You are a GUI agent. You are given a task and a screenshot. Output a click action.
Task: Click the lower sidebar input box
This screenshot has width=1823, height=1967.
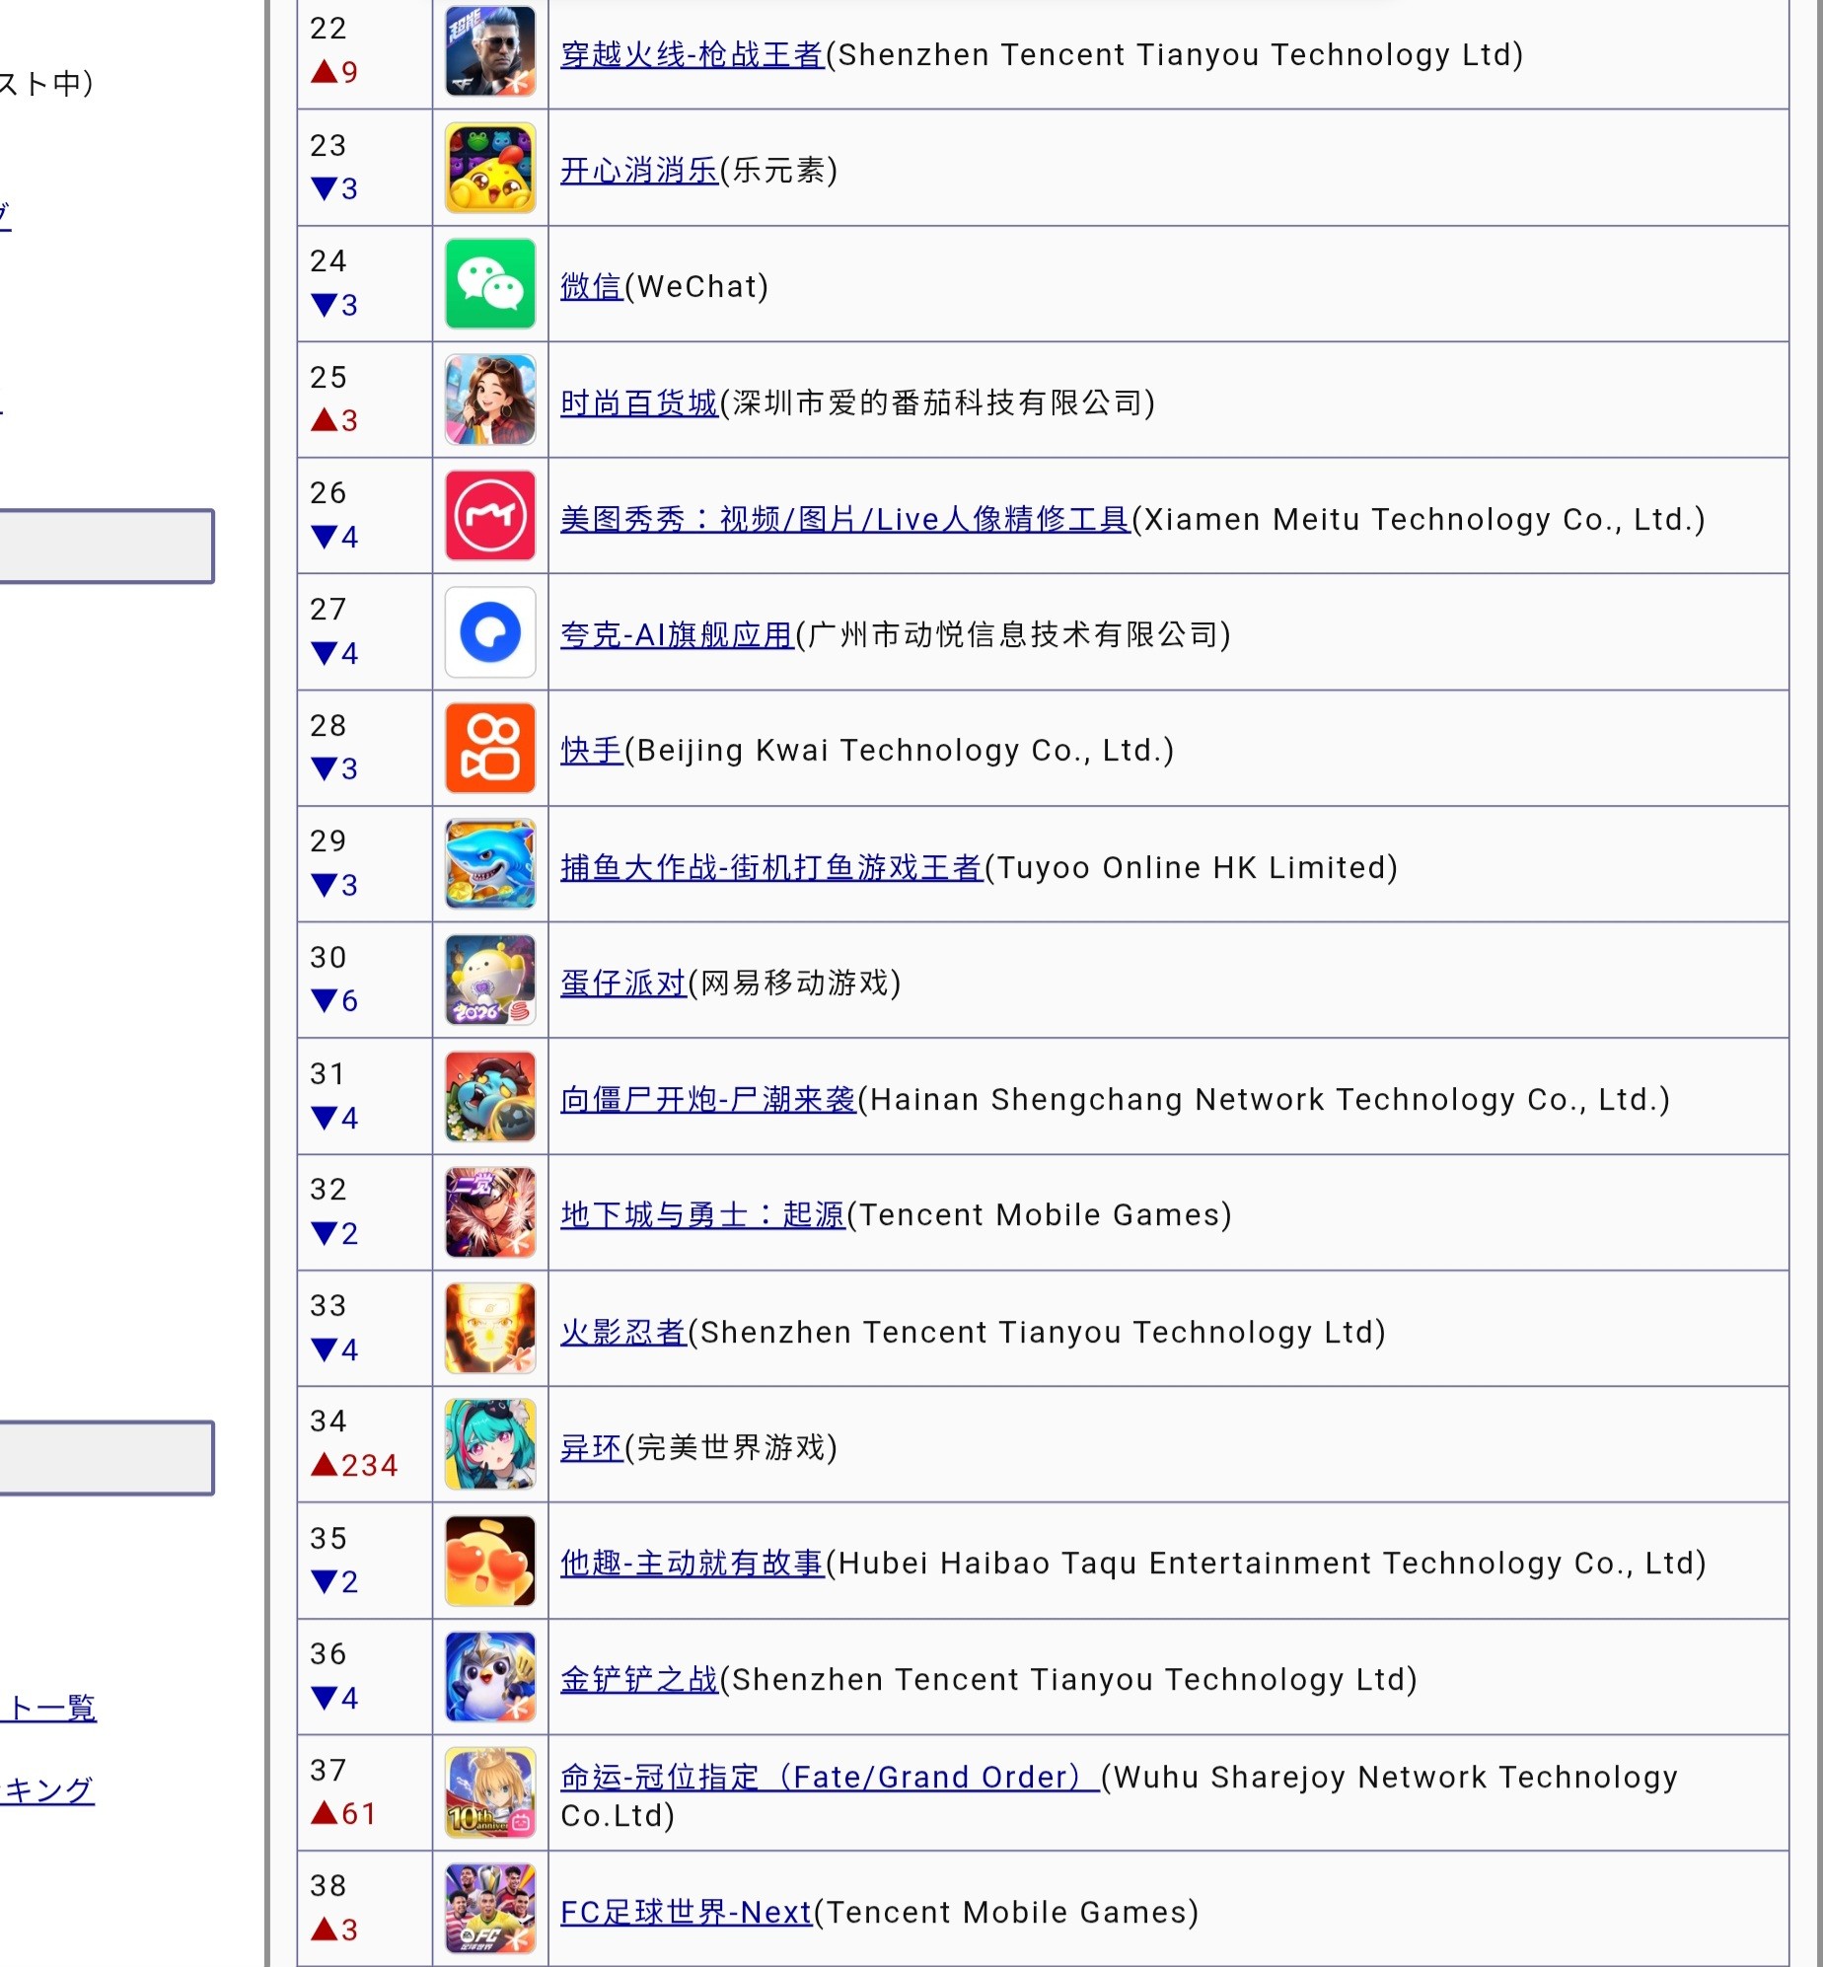coord(107,1457)
